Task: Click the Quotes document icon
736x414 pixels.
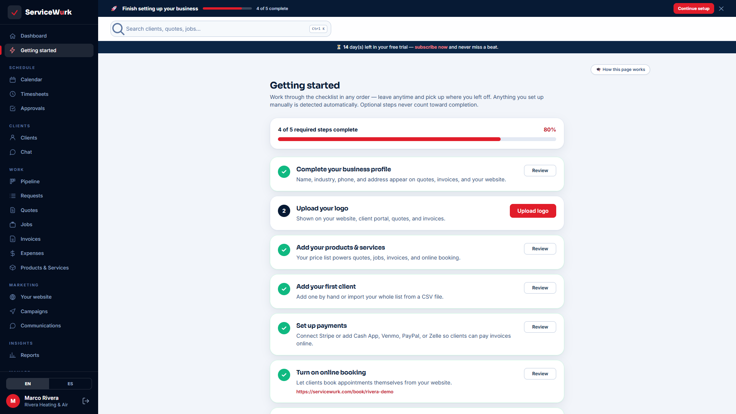Action: [x=13, y=210]
